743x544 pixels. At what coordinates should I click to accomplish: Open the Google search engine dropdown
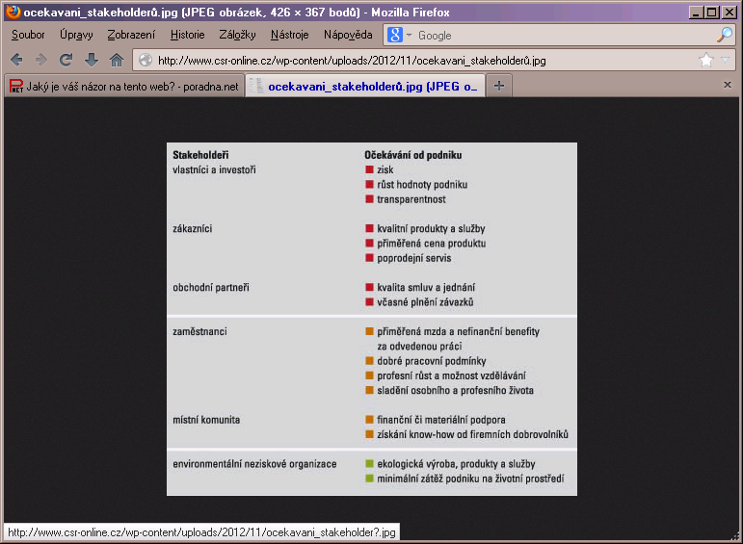pyautogui.click(x=400, y=35)
